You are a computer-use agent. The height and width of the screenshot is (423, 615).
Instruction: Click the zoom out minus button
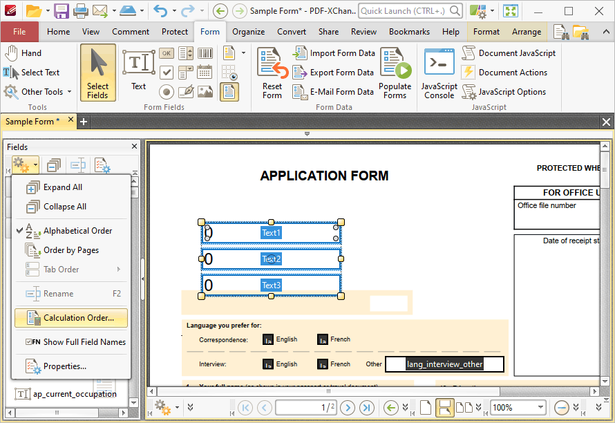click(562, 408)
